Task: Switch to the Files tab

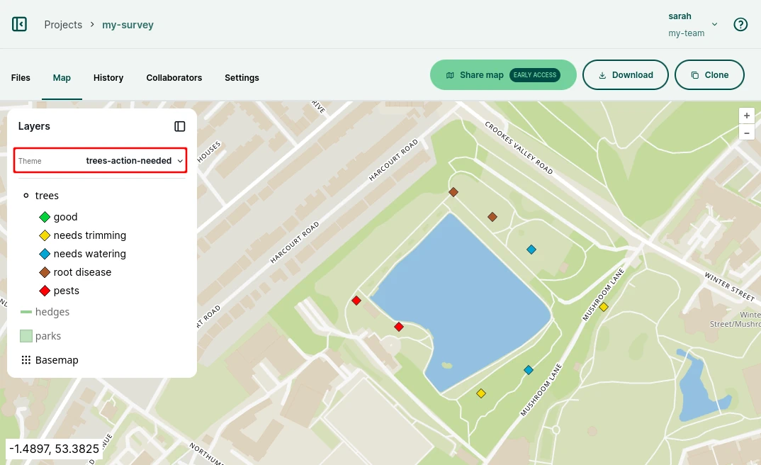Action: [x=21, y=78]
